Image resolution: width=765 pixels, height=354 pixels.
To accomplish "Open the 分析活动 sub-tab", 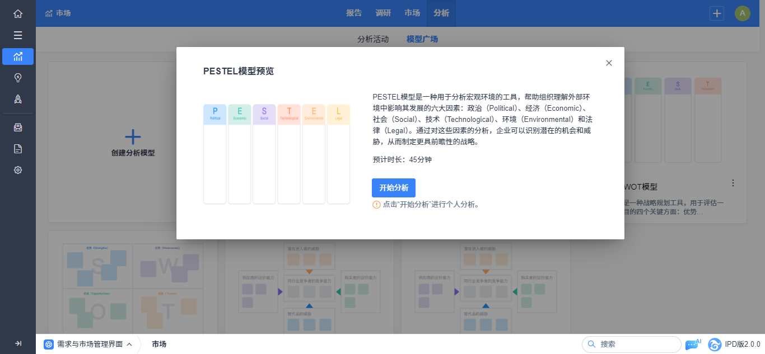I will click(373, 39).
